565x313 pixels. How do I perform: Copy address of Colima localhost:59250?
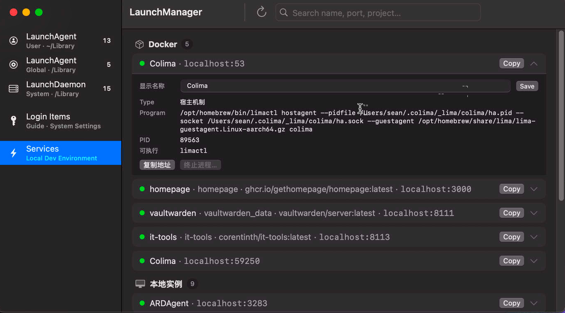512,261
